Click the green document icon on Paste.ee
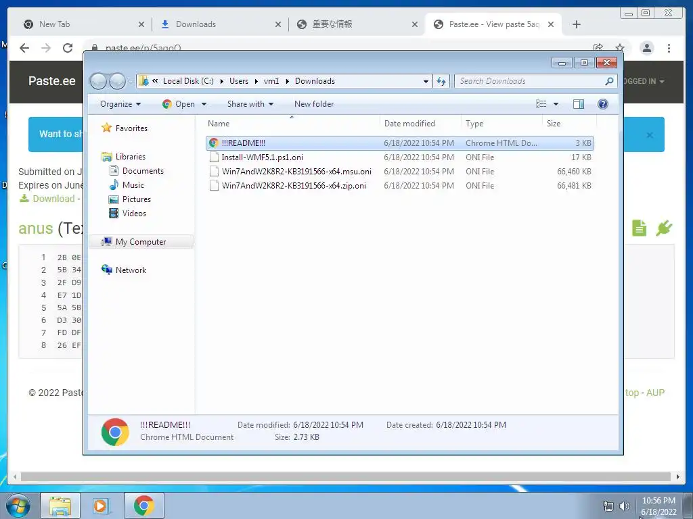Screen dimensions: 693x519 click(639, 228)
